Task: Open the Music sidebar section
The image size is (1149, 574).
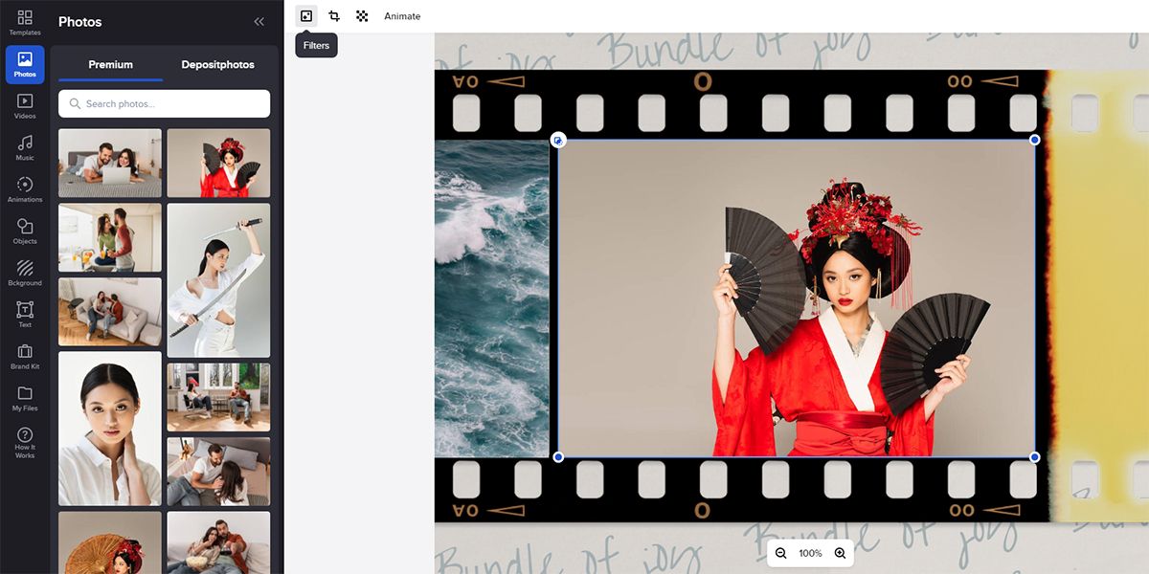Action: [25, 147]
